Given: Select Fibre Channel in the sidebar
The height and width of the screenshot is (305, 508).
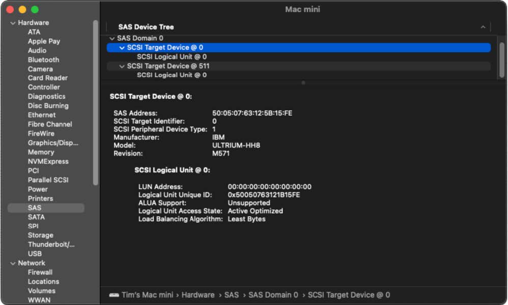Looking at the screenshot, I should pyautogui.click(x=49, y=124).
